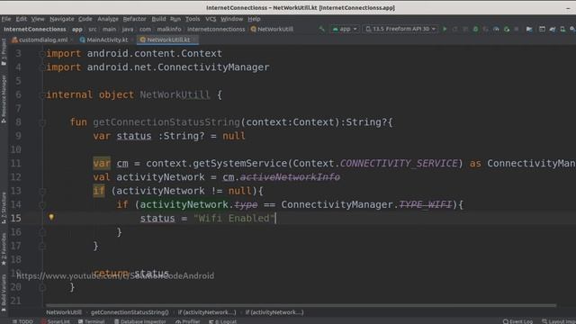Toggle the Build Variants sidebar tab

[x=4, y=293]
